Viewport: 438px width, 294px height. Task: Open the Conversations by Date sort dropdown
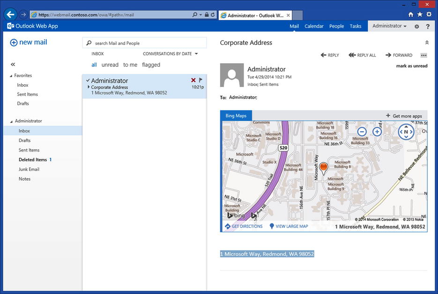pos(171,54)
